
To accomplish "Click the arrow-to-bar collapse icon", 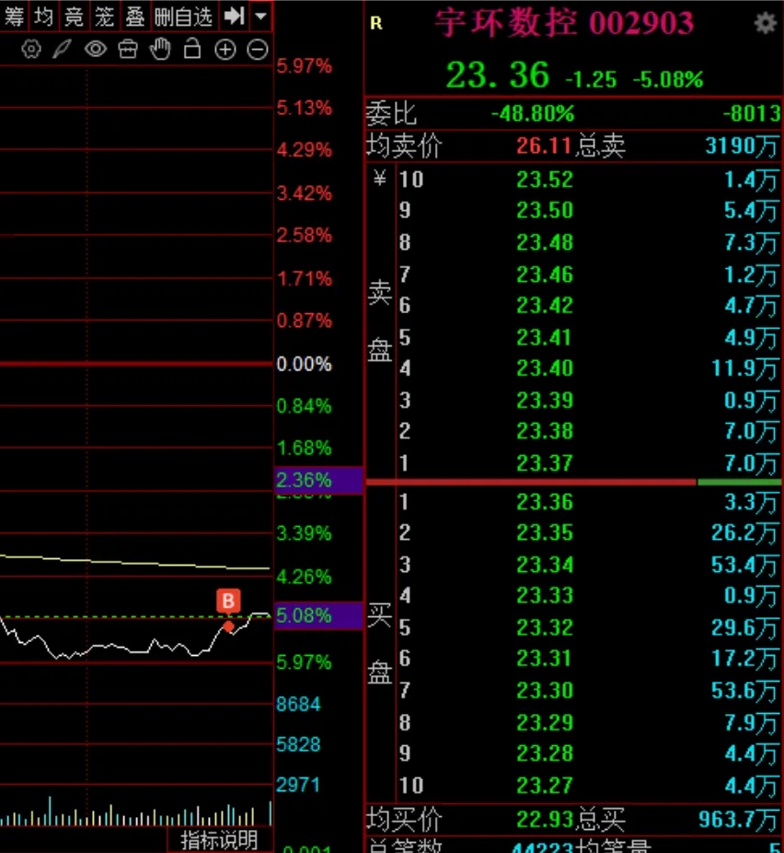I will (x=235, y=16).
